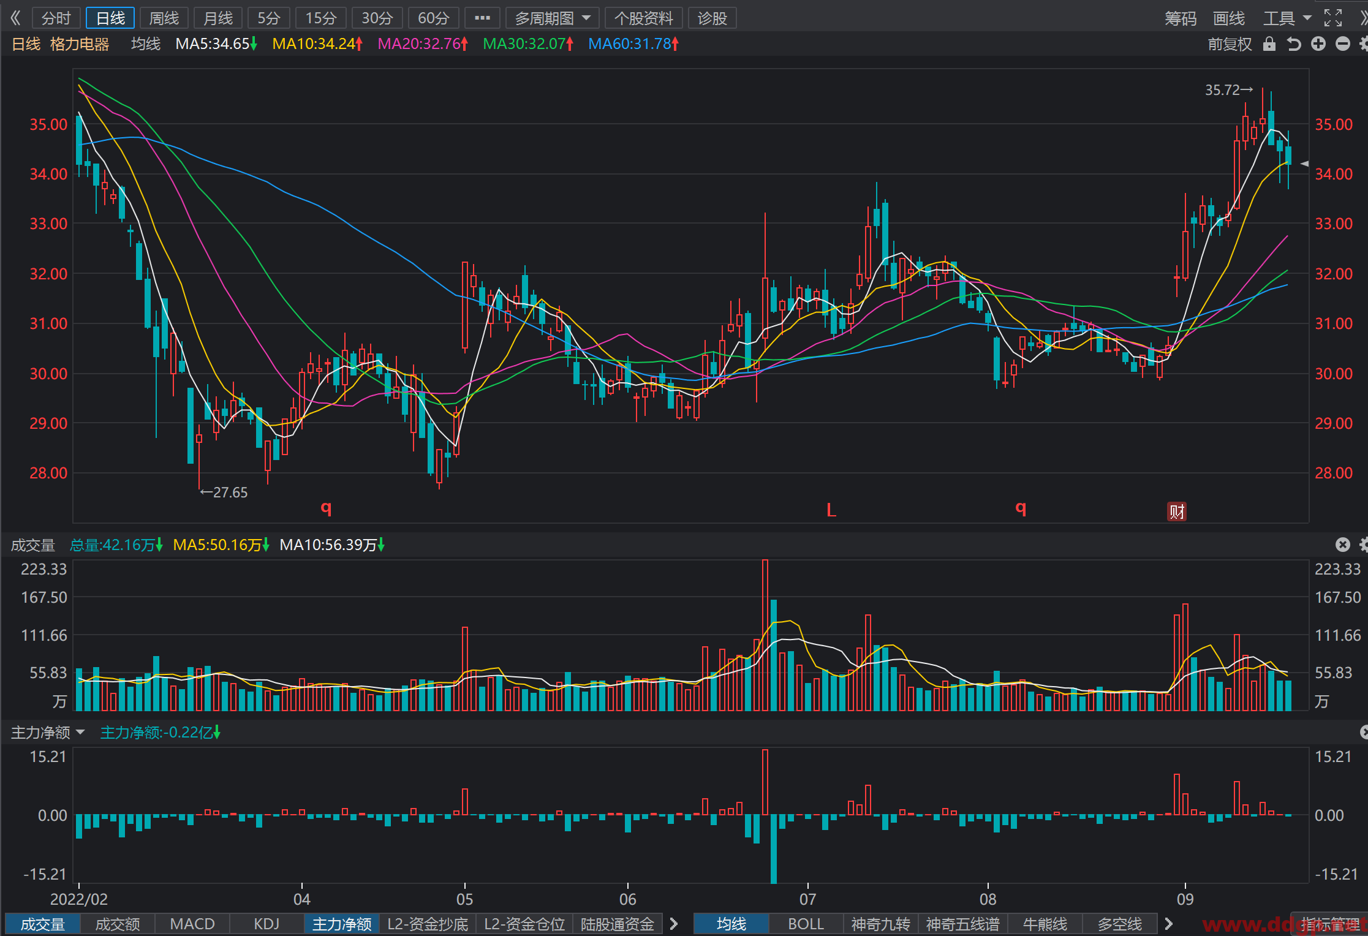Screen dimensions: 1368x936
Task: Toggle the lock icon beside 前复权
Action: pos(1269,44)
